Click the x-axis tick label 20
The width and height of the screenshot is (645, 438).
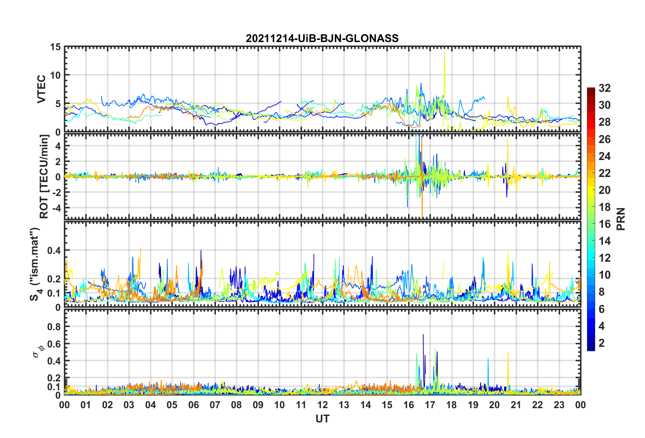(494, 405)
